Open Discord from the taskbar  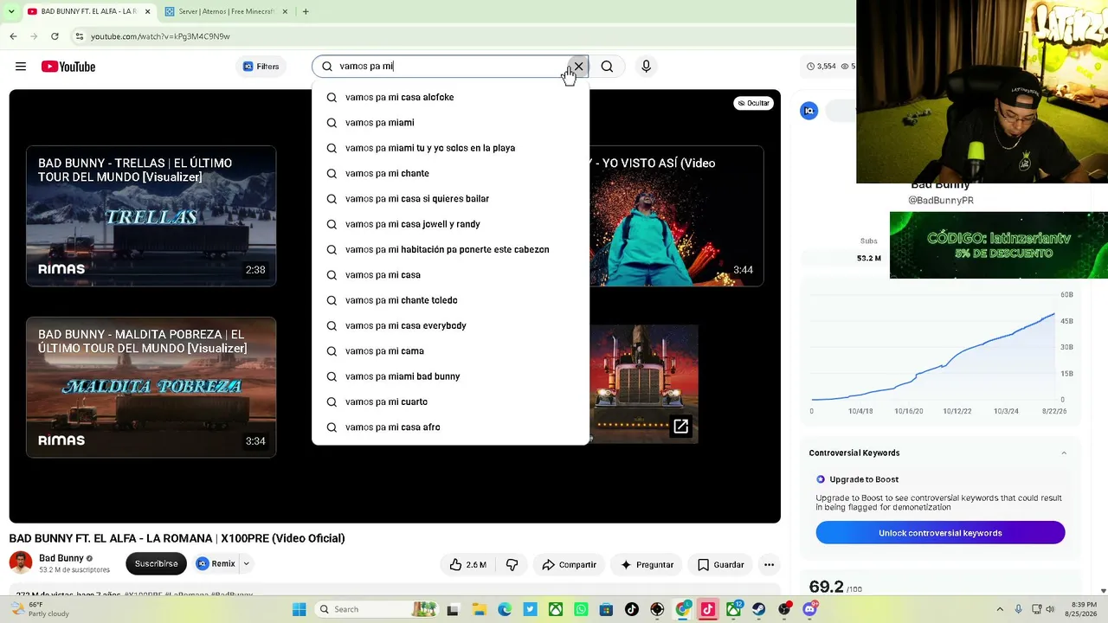pos(810,609)
